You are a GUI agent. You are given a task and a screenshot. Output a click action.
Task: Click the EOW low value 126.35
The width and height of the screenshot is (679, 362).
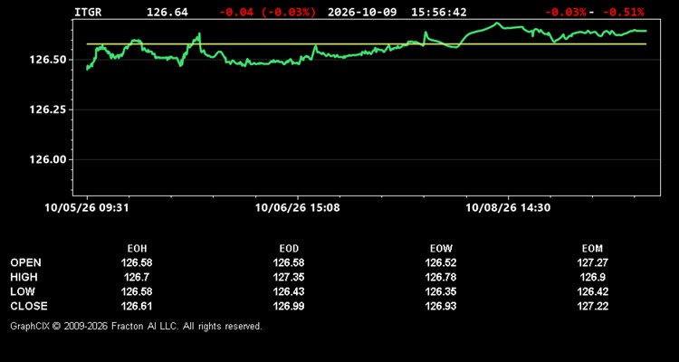[441, 291]
